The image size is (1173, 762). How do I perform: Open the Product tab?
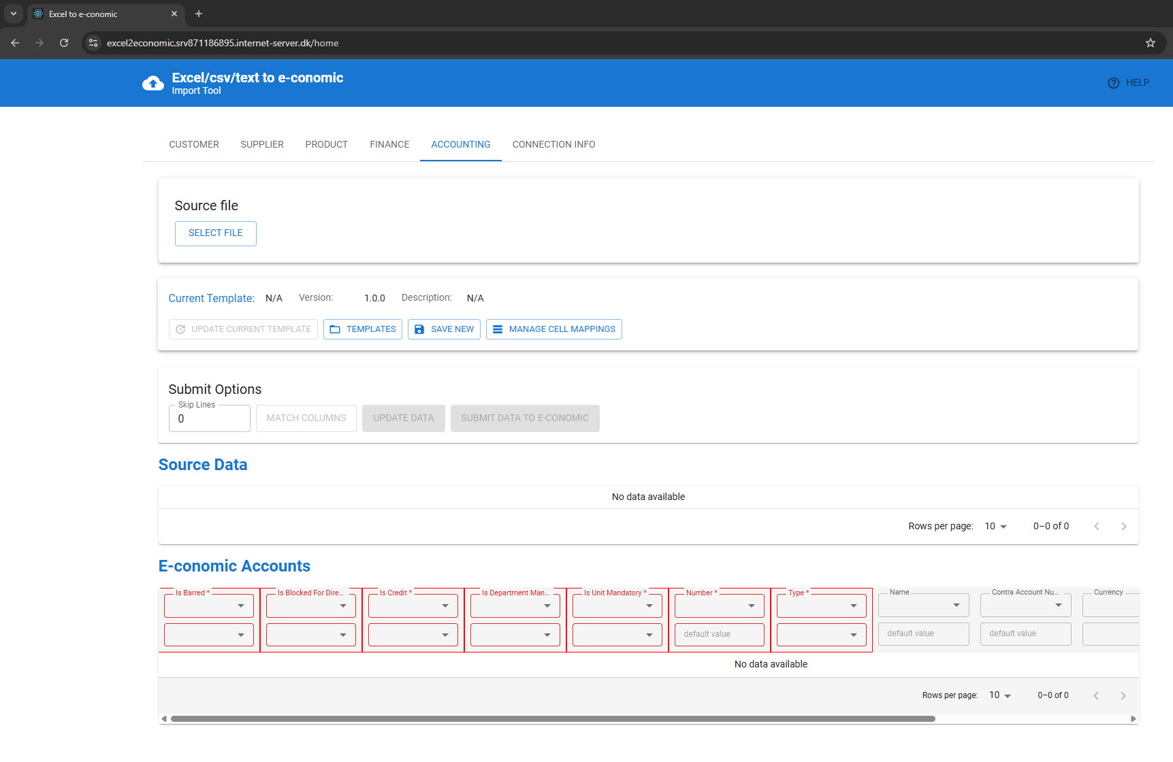(327, 144)
